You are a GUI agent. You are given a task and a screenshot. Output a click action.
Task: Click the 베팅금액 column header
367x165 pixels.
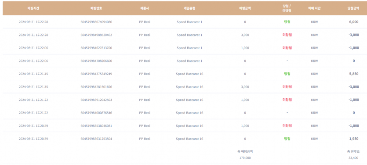245,8
